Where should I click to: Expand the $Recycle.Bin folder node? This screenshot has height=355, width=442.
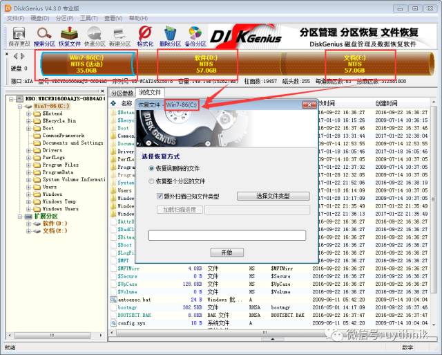[29, 121]
